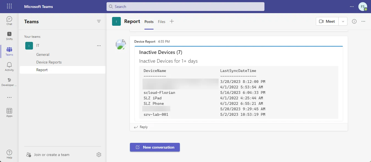Click the DeviceName column header
This screenshot has height=162, width=371.
pos(155,71)
